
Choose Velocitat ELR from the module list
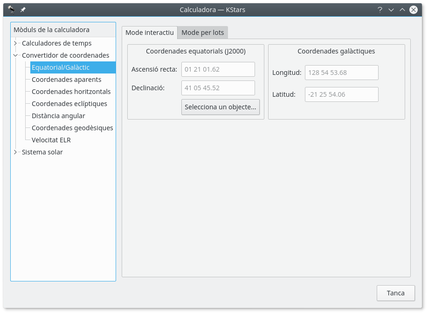tap(51, 140)
